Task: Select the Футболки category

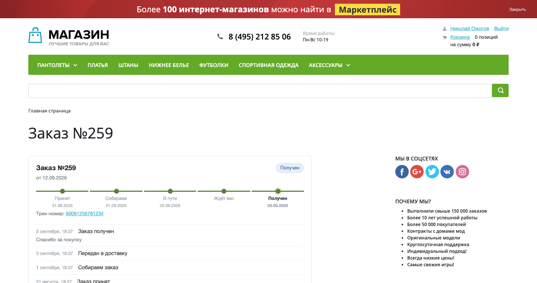Action: 214,65
